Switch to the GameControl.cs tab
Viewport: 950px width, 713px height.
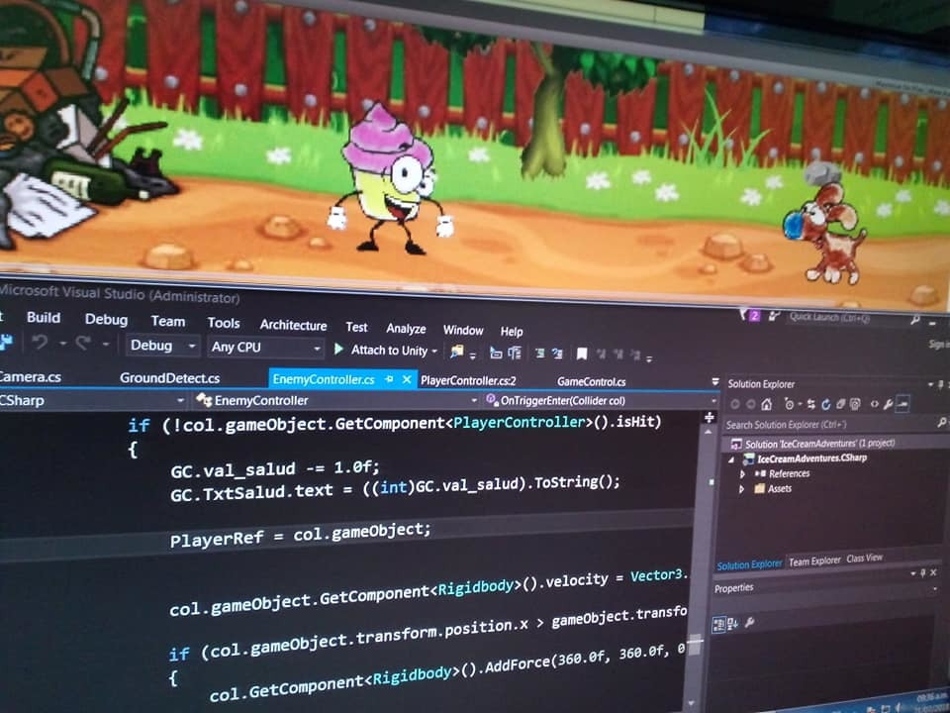[x=592, y=381]
